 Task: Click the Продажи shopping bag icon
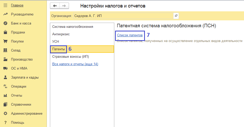(x=5, y=32)
